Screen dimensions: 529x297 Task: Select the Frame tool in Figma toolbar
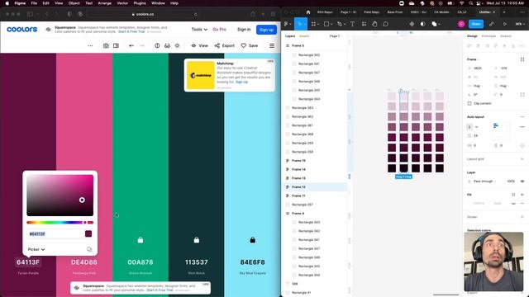coord(313,24)
